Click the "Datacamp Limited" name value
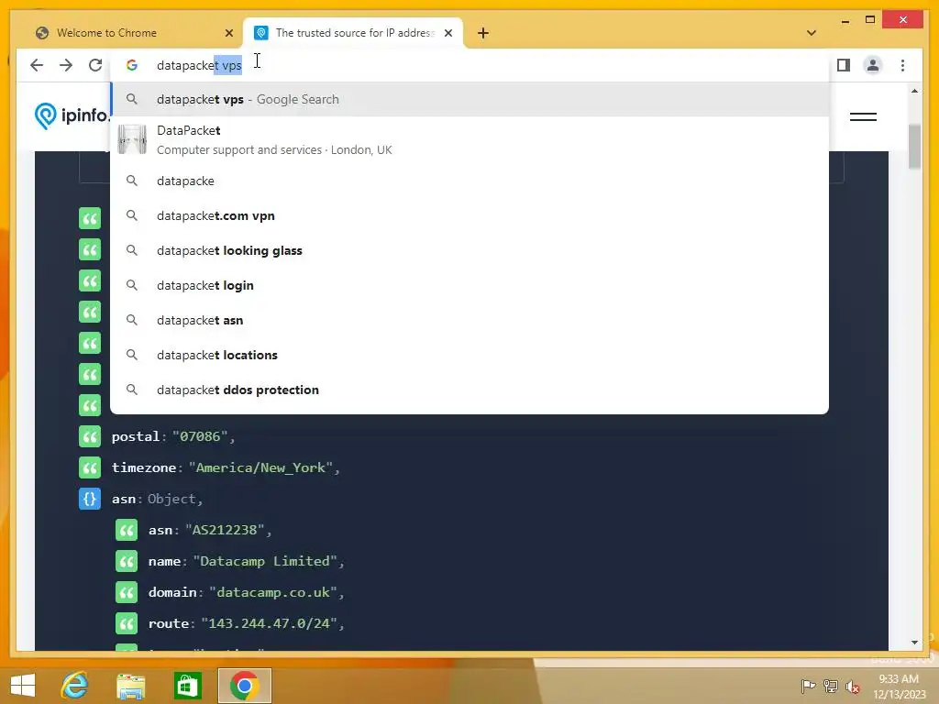Screen dimensions: 939x704 pos(265,561)
